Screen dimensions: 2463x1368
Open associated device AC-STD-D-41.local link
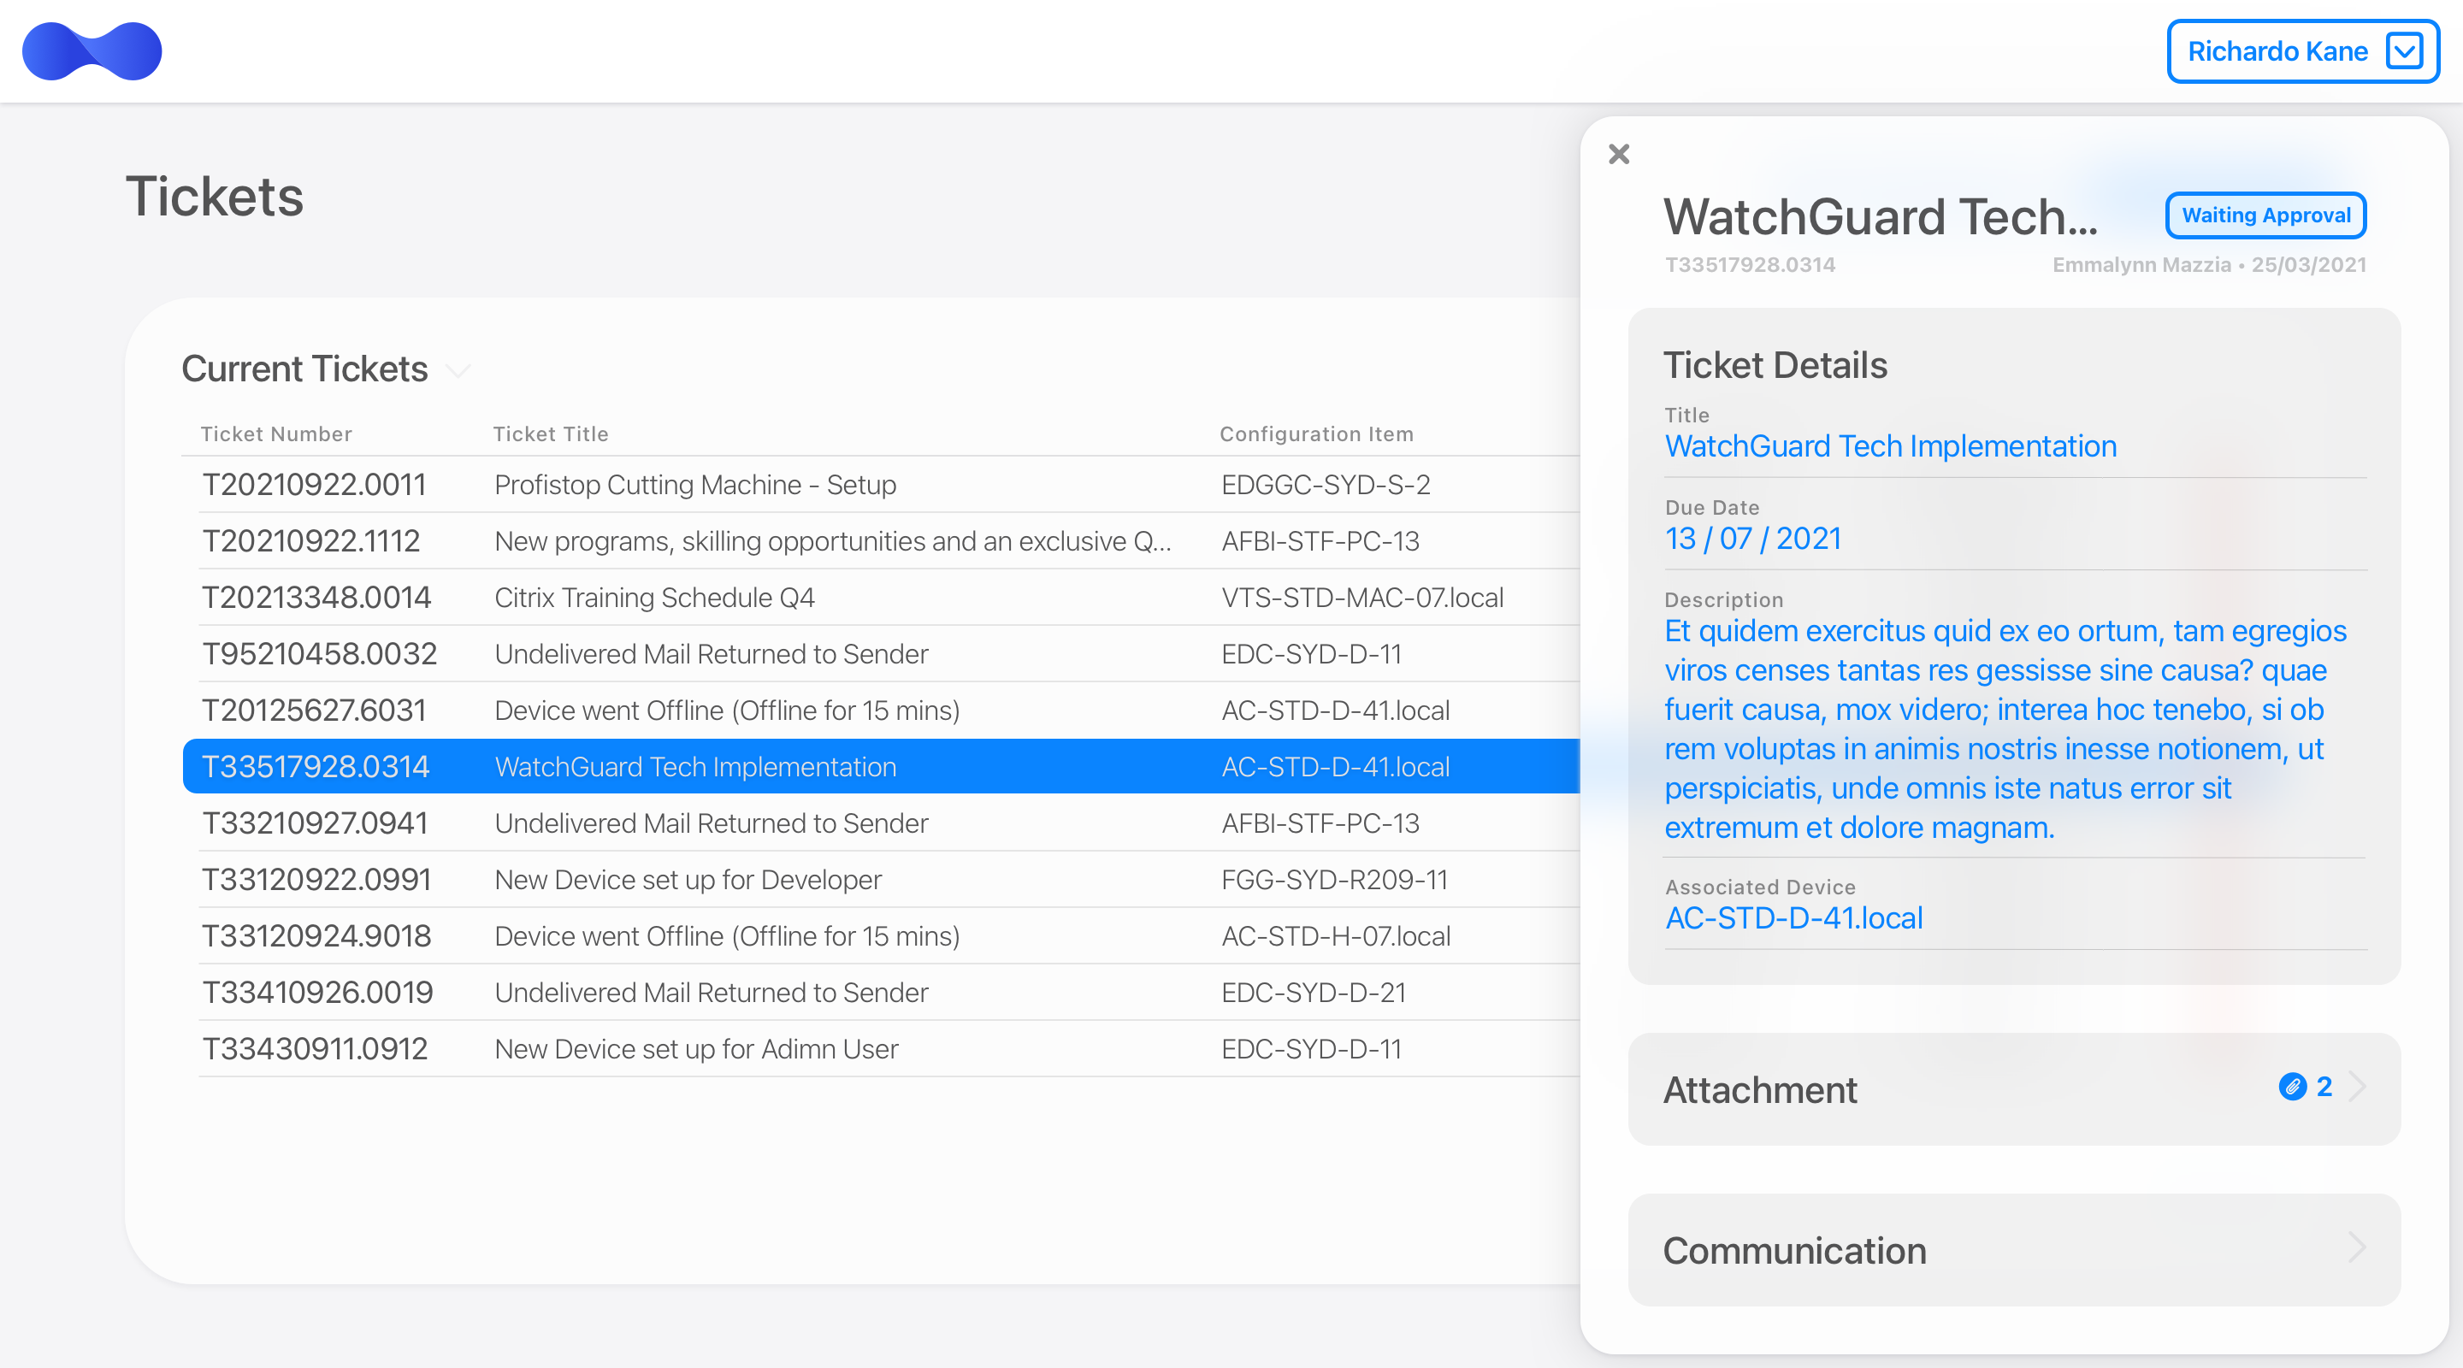tap(1793, 917)
